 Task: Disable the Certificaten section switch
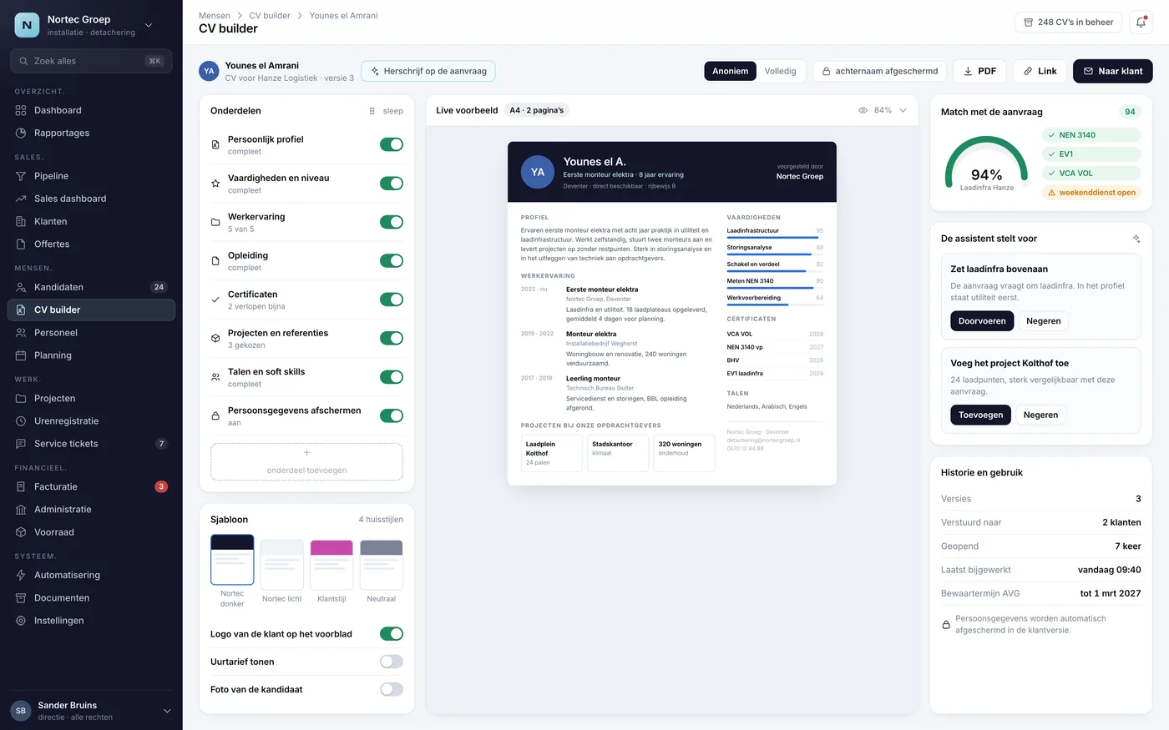[x=392, y=300]
